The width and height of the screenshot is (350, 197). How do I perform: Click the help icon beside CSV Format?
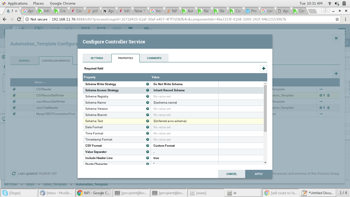[148, 146]
